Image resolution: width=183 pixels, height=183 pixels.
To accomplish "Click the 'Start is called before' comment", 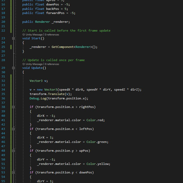I will tap(66, 31).
